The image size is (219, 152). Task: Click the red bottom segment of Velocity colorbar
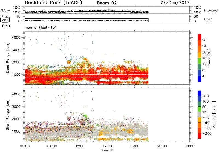[200, 136]
